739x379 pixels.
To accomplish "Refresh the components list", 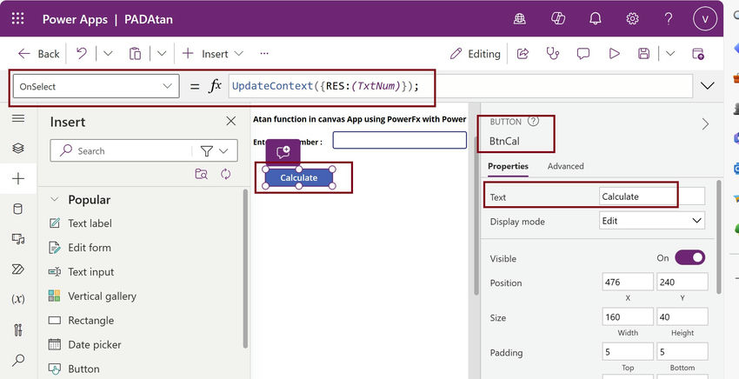I will [x=226, y=174].
